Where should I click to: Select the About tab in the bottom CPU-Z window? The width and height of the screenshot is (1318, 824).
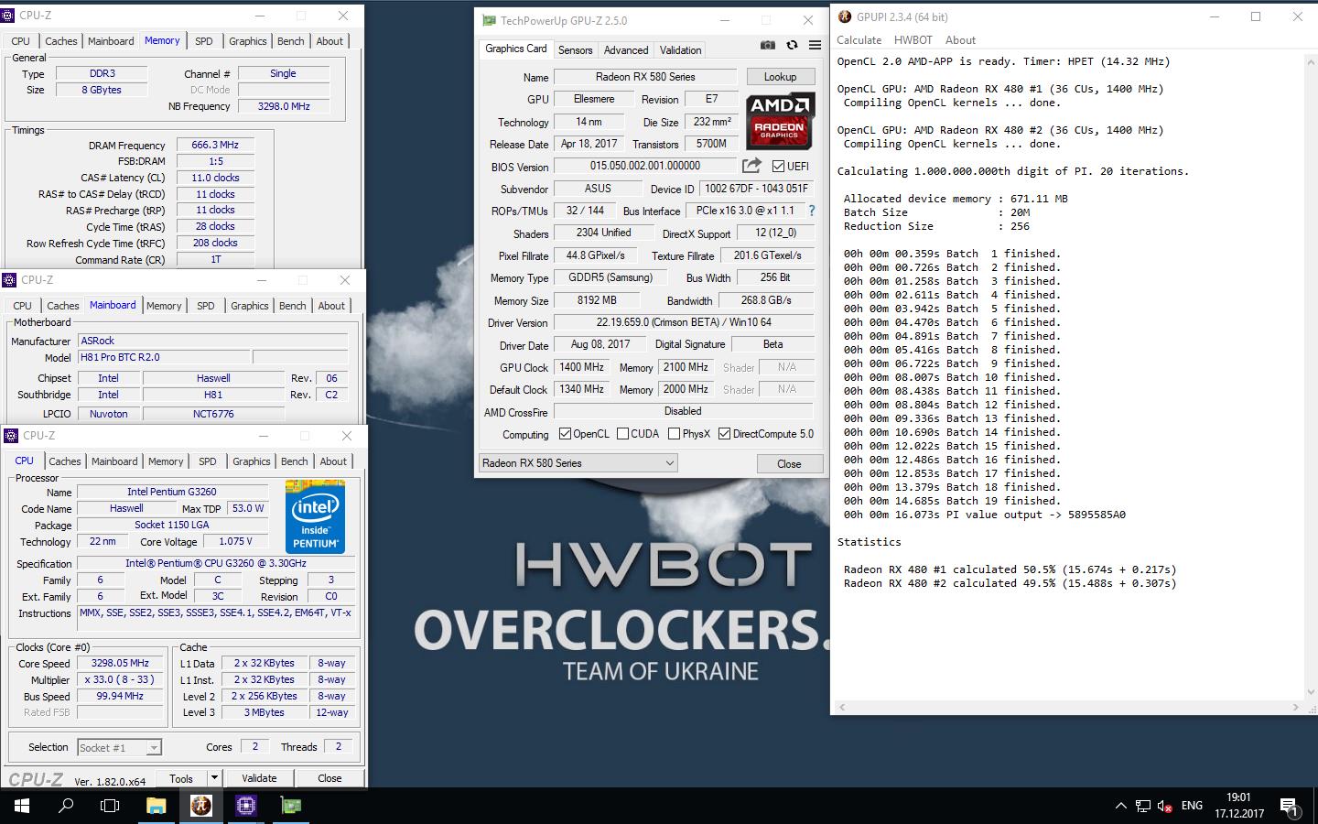coord(333,461)
